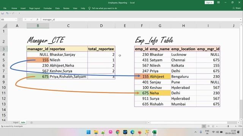
Task: Click the Cancel entry X icon
Action: (x=25, y=20)
